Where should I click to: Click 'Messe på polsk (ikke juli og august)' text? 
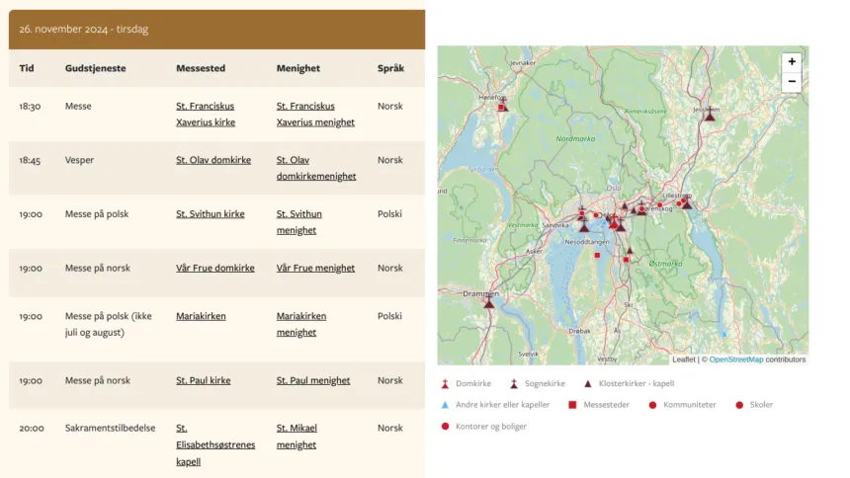pos(109,324)
